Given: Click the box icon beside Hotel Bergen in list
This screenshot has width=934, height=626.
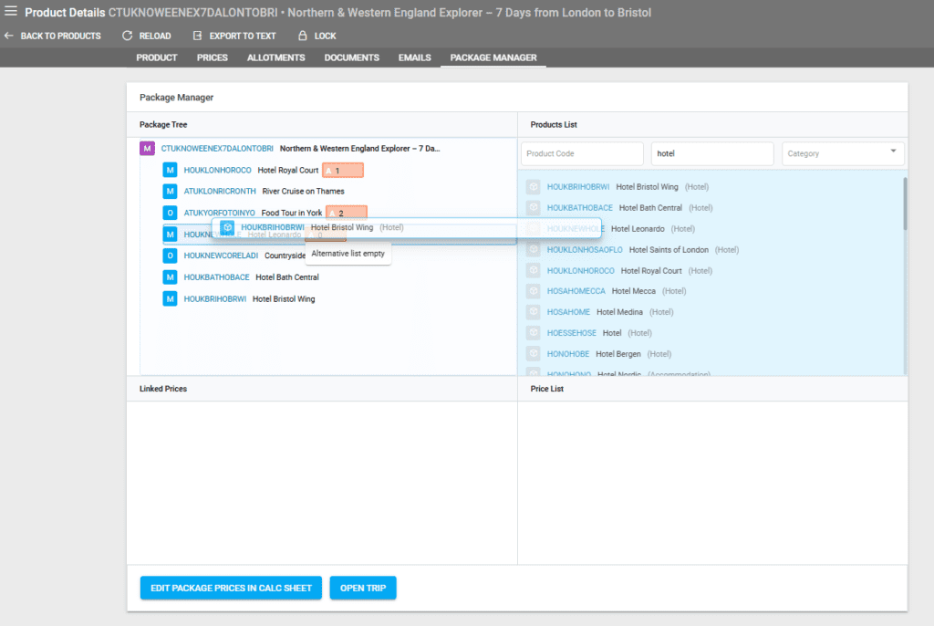Looking at the screenshot, I should tap(534, 354).
